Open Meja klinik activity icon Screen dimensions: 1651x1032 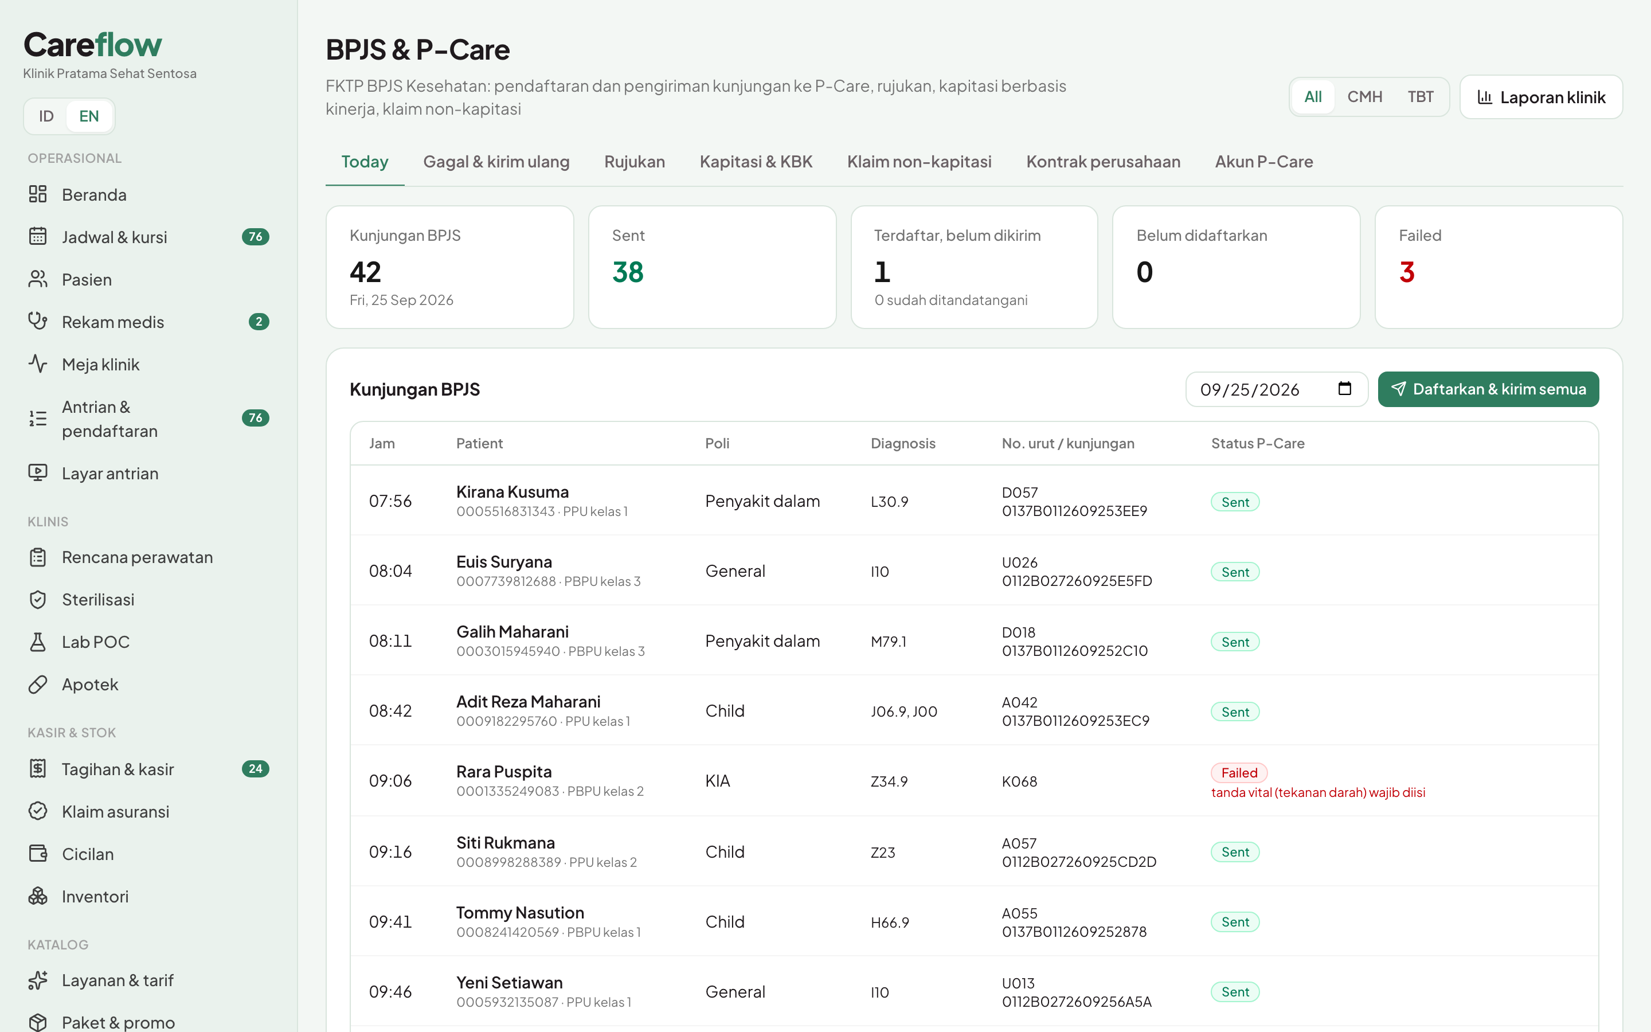click(x=37, y=364)
